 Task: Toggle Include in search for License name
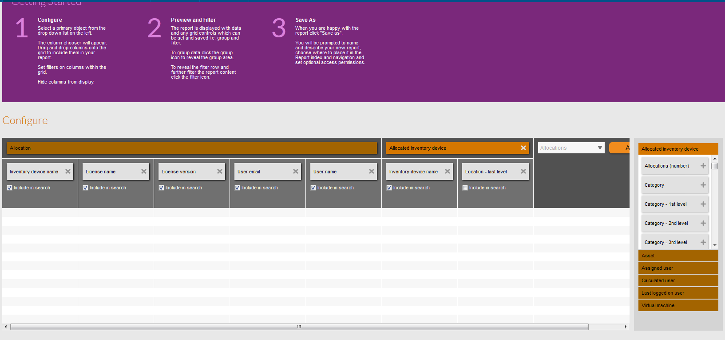point(86,188)
